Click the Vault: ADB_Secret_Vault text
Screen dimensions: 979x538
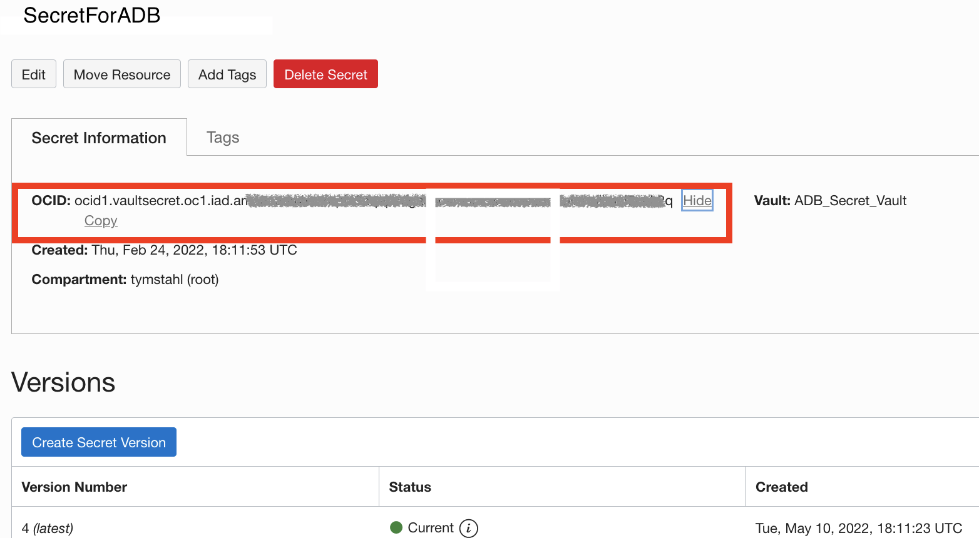pyautogui.click(x=830, y=200)
